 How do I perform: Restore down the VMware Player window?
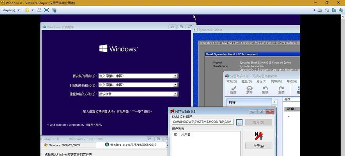click(327, 3)
